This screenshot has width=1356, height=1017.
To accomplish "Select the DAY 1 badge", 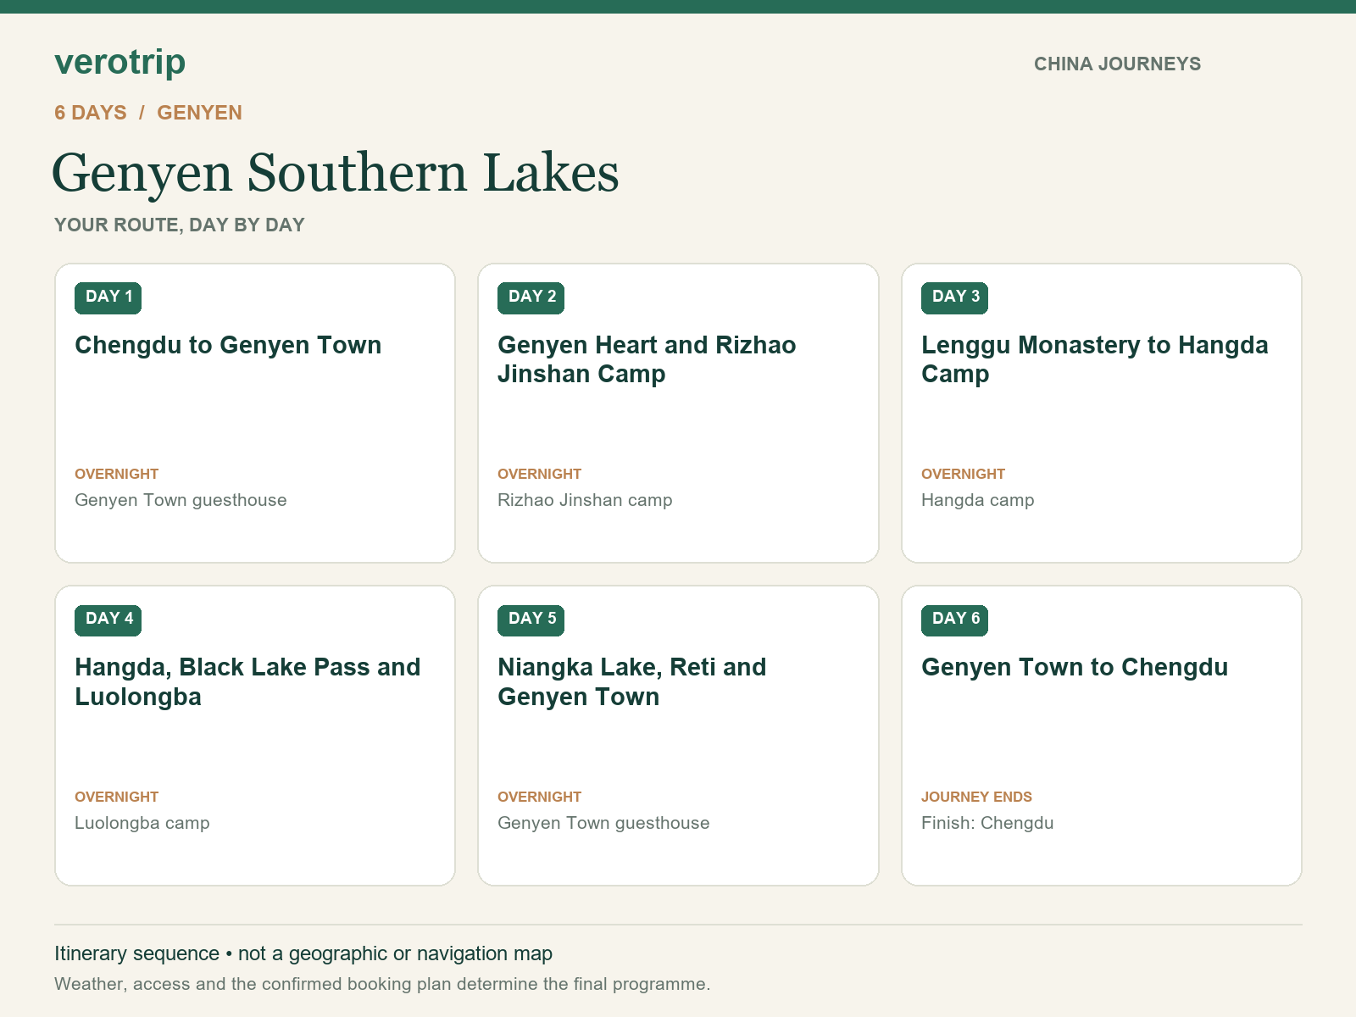I will point(108,297).
